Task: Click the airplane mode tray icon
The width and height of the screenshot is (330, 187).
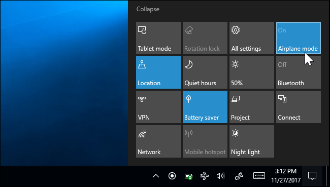Action: tap(205, 176)
